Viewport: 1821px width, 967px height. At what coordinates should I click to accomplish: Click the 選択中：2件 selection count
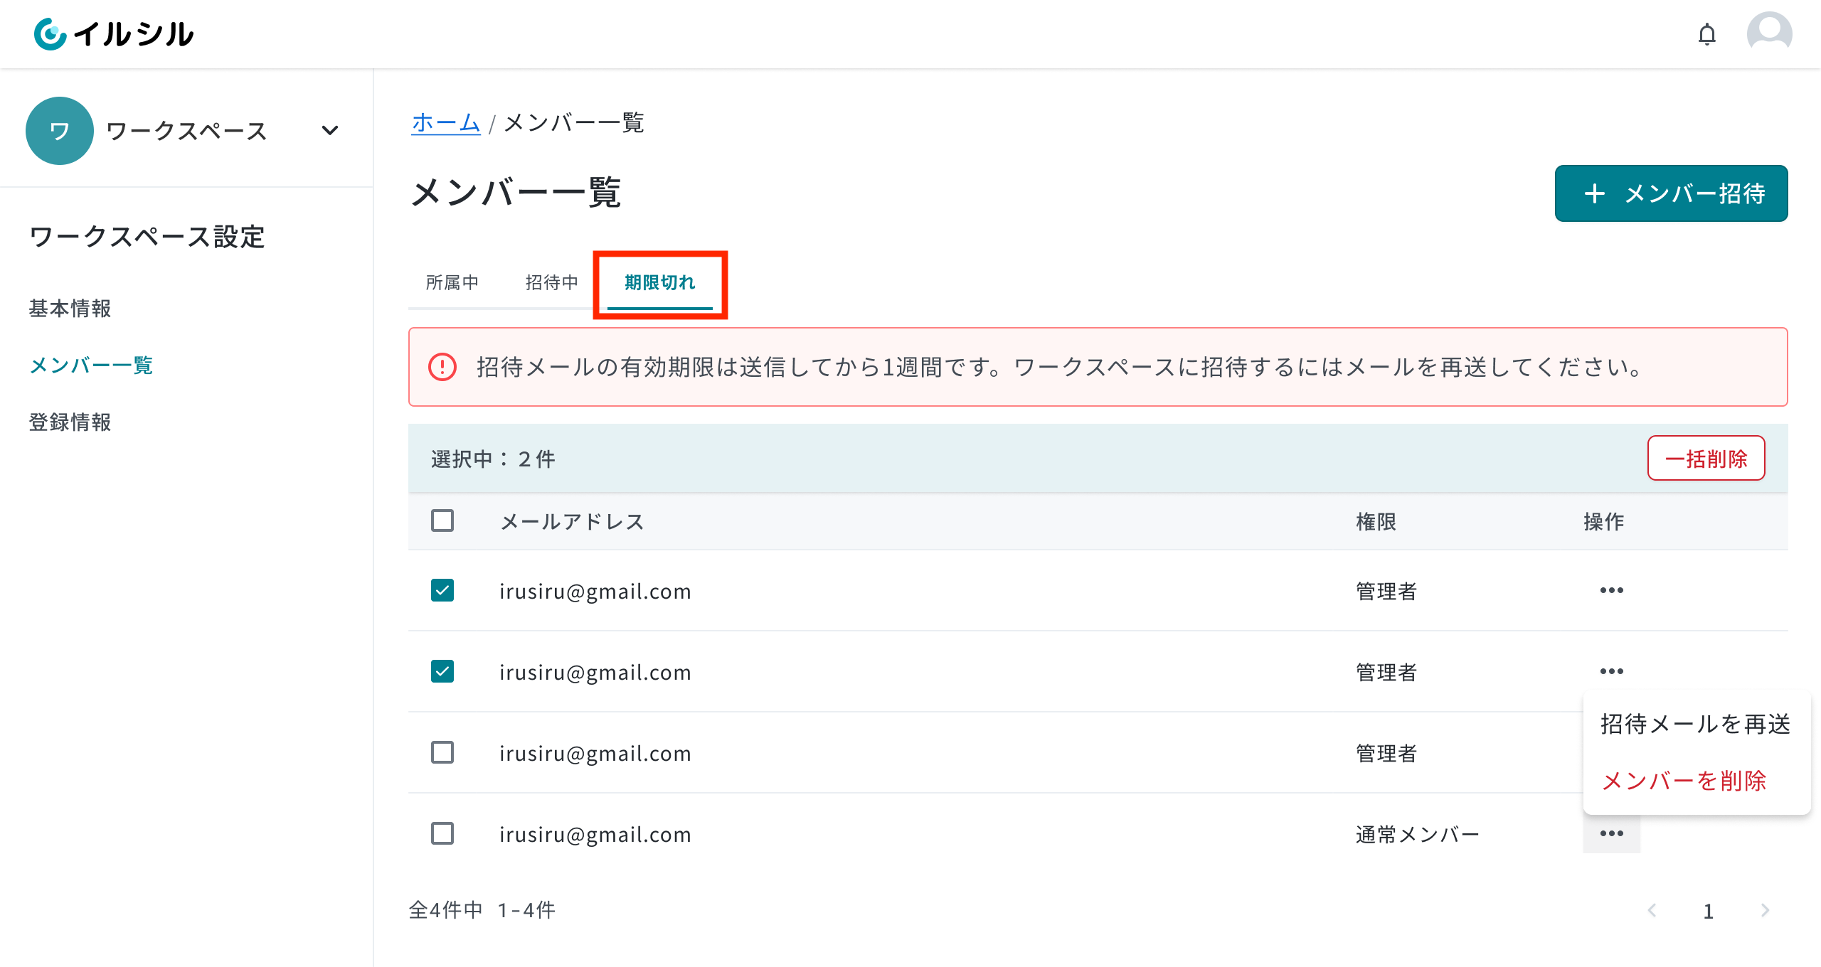[493, 459]
